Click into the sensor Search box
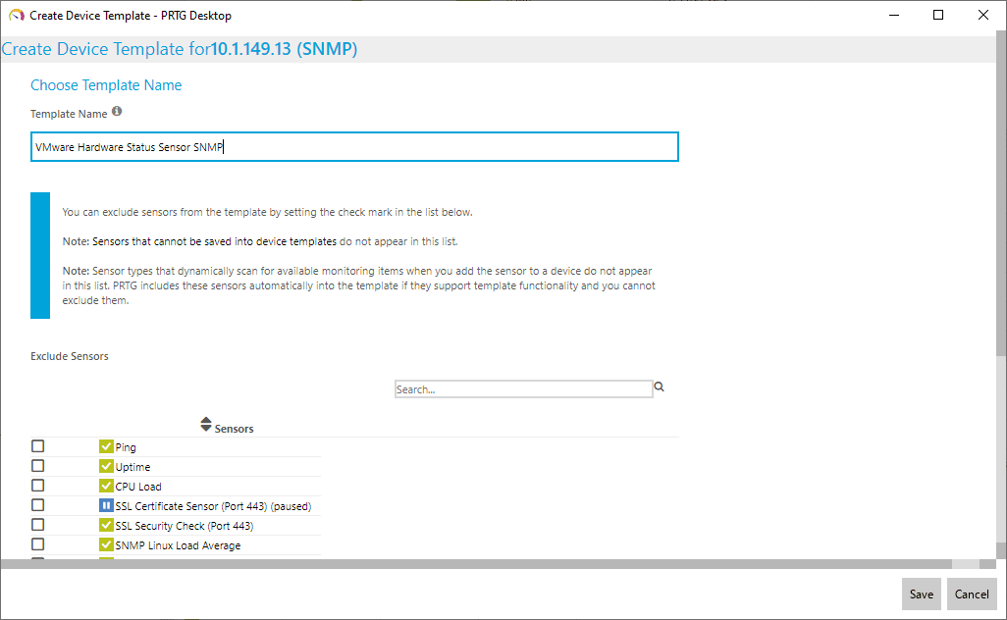The width and height of the screenshot is (1007, 620). pos(523,388)
